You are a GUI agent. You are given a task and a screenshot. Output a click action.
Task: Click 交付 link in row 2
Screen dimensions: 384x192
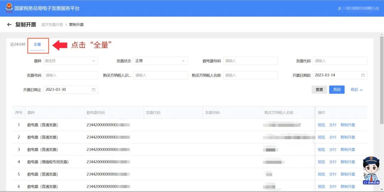coord(332,137)
